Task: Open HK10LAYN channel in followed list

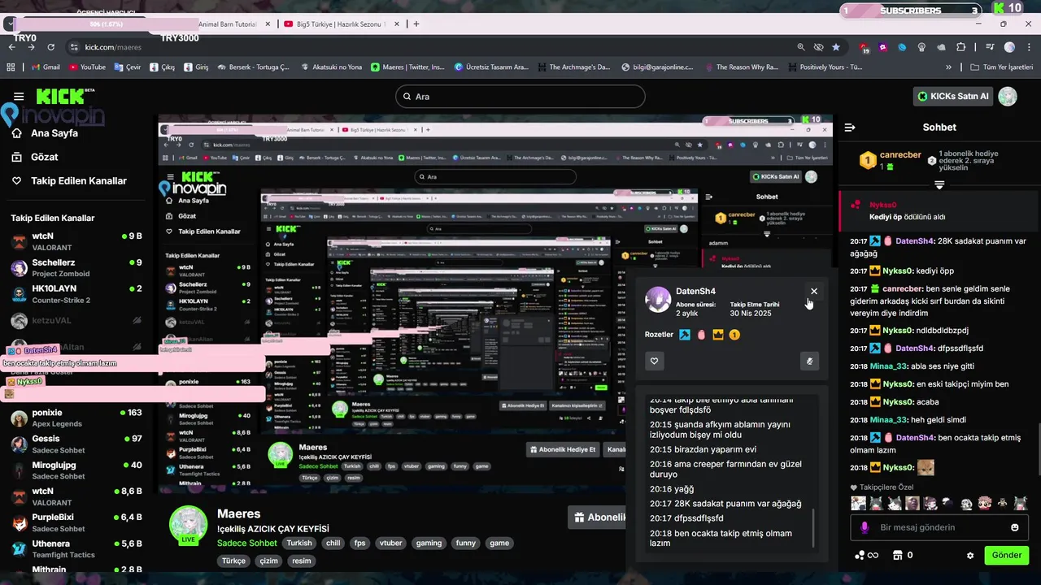Action: coord(77,294)
